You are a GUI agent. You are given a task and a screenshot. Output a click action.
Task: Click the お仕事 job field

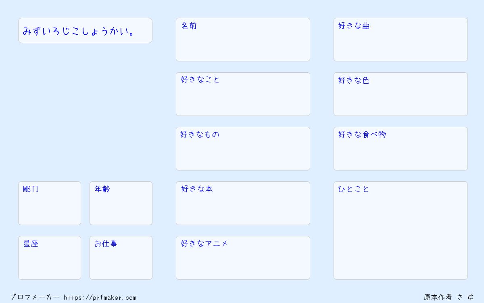(x=121, y=258)
